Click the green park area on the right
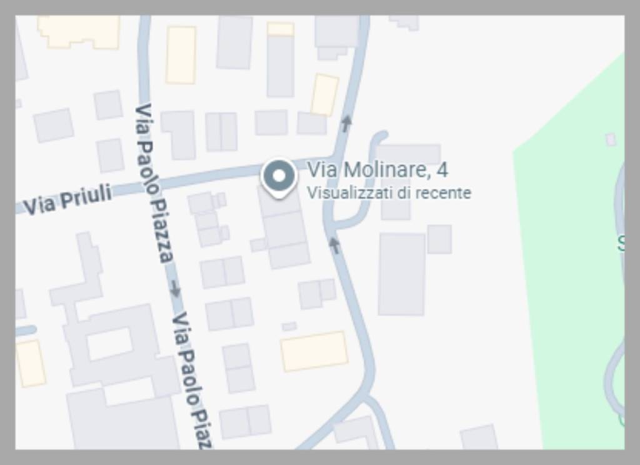 click(x=571, y=261)
